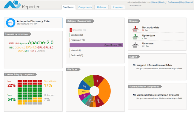The width and height of the screenshot is (194, 114).
Task: Open the Help link
Action: point(182,2)
